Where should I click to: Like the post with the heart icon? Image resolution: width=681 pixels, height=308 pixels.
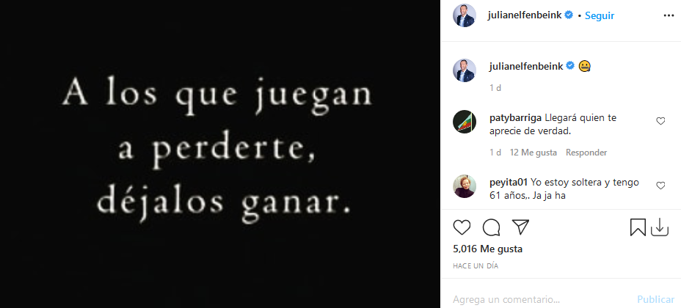(x=462, y=227)
